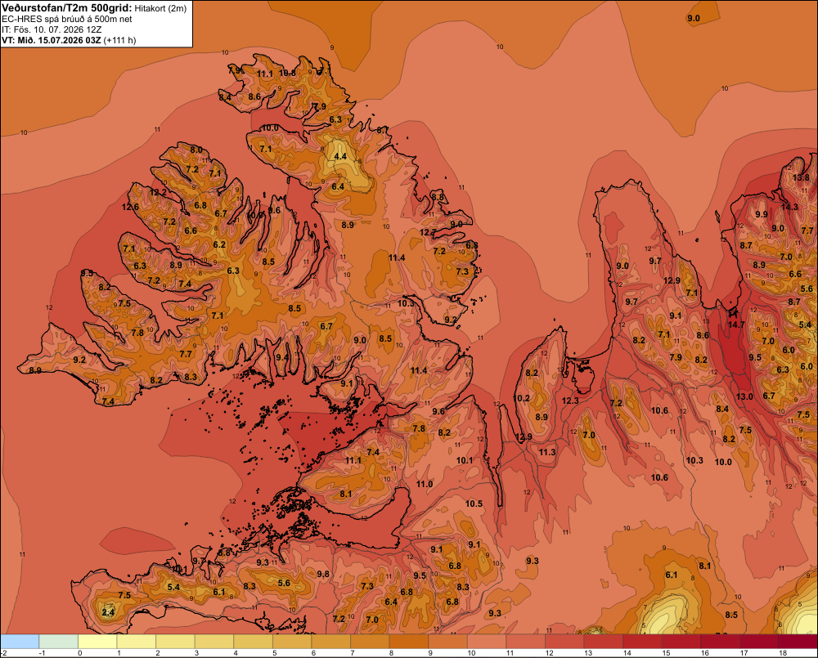818x658 pixels.
Task: Click the 6.2 temperature value on the map
Action: pyautogui.click(x=219, y=244)
